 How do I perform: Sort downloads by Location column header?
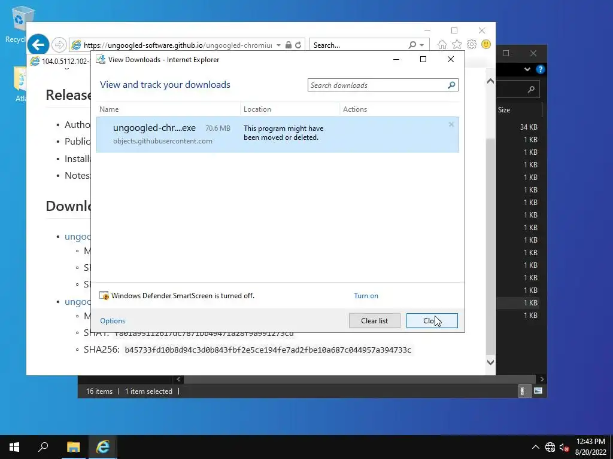(x=290, y=109)
